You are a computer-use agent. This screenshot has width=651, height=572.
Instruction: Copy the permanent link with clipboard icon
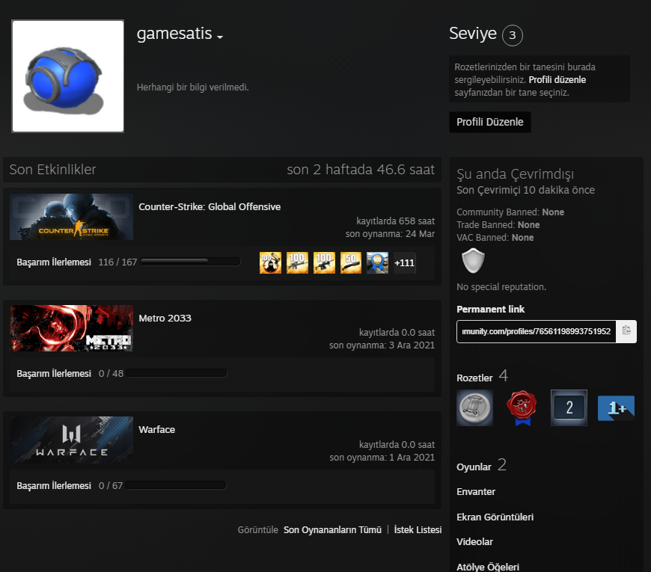626,331
